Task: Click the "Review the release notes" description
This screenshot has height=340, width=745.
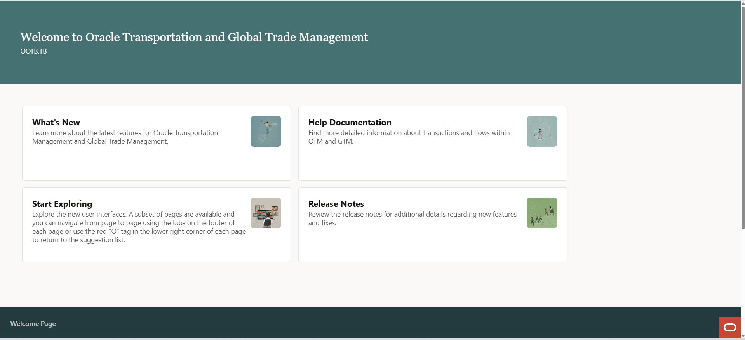Action: click(x=413, y=219)
